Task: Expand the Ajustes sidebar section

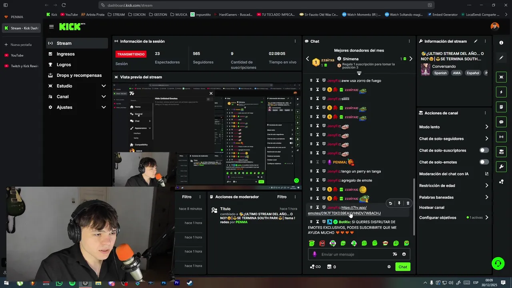Action: (x=104, y=107)
